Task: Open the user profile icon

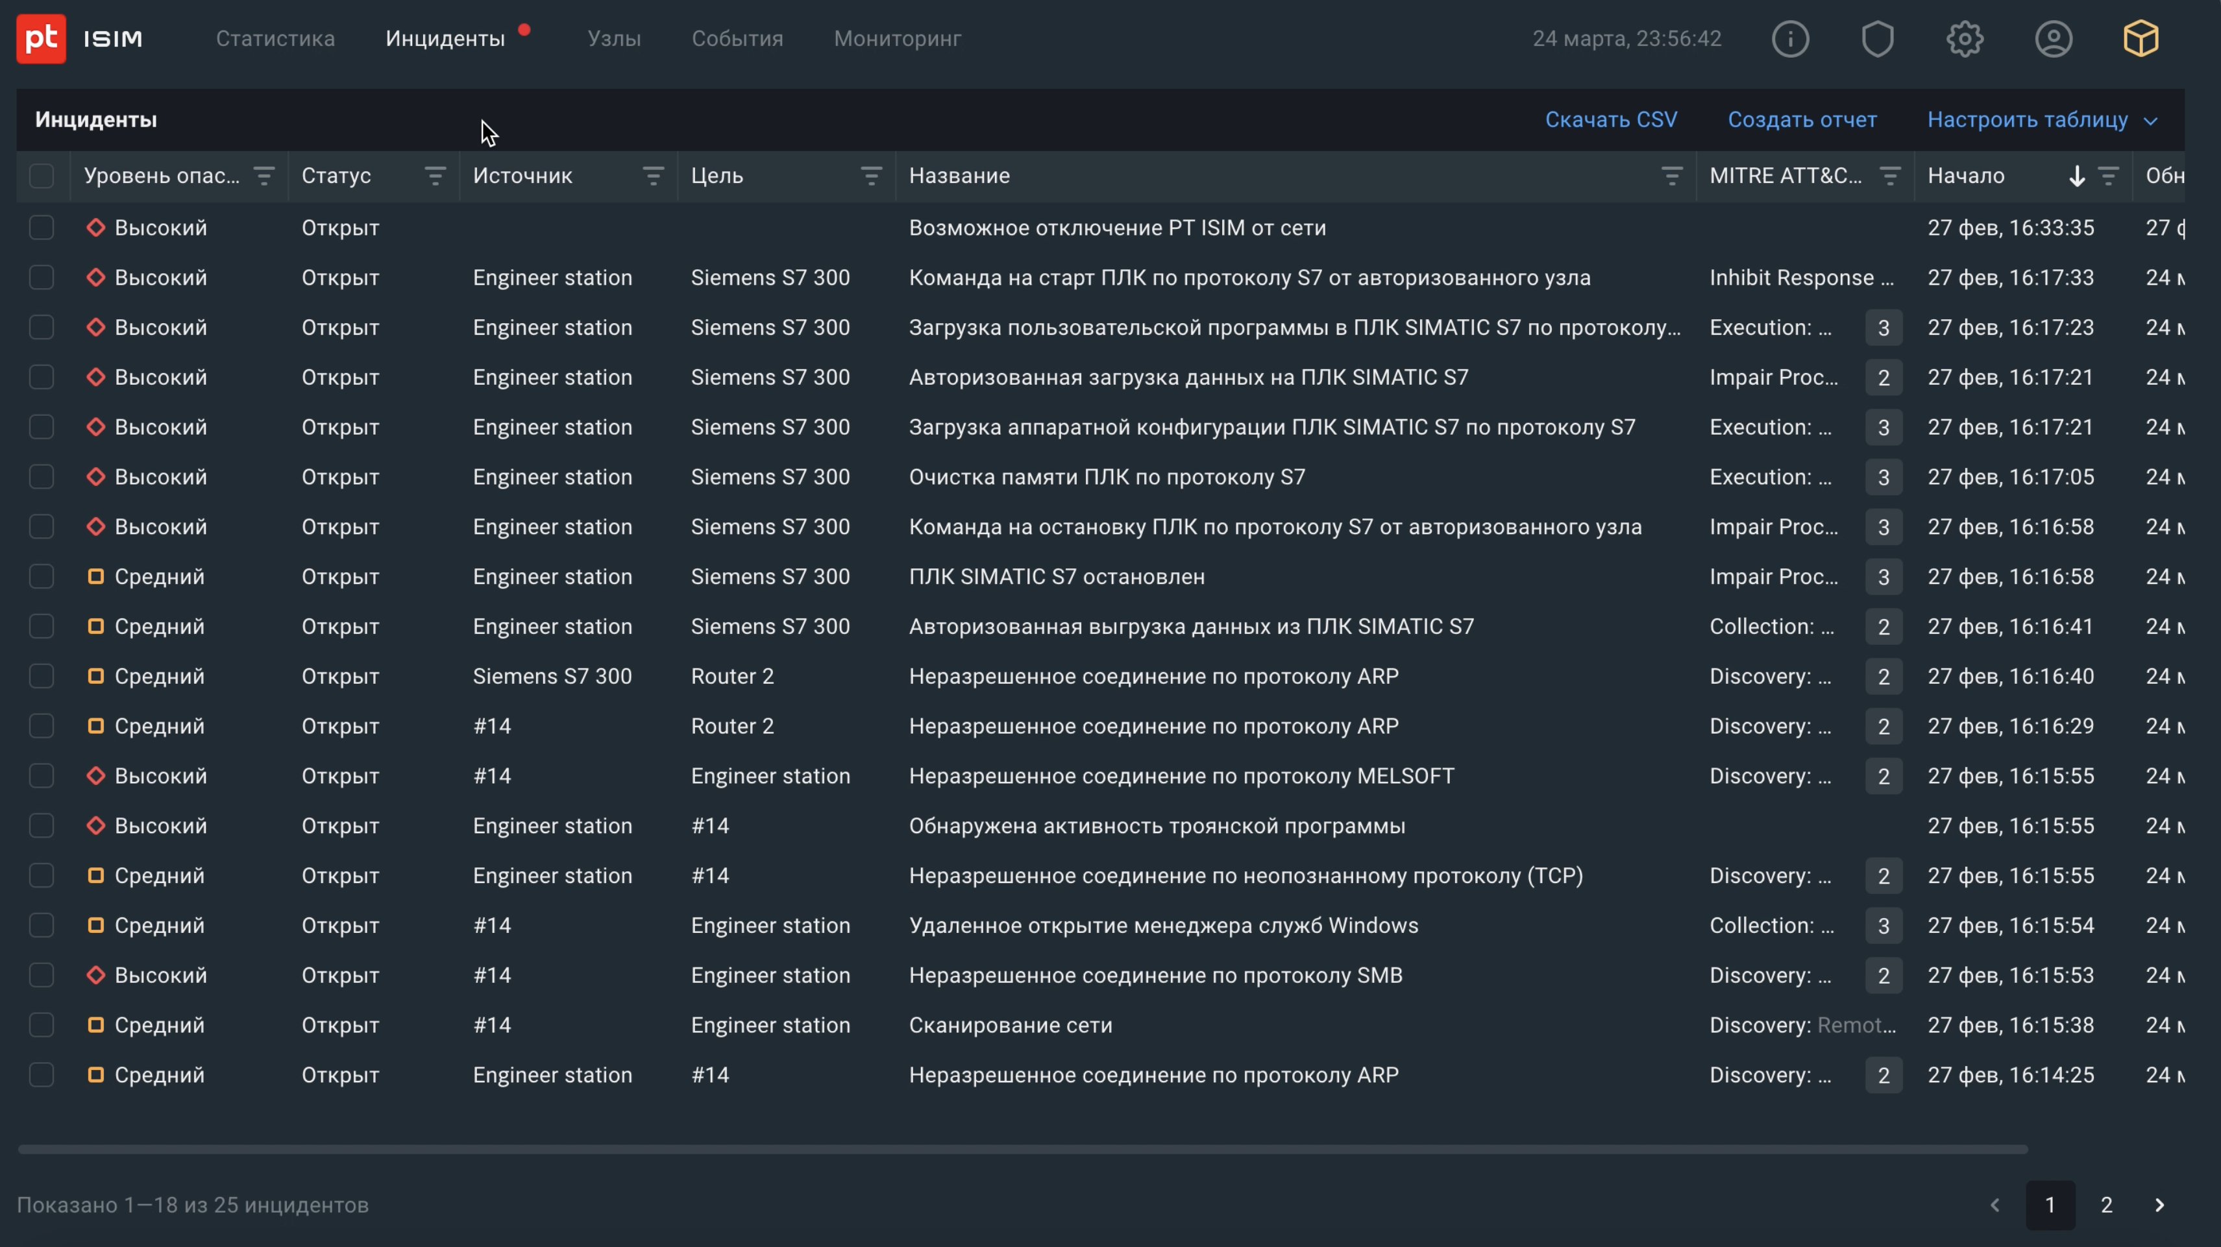Action: coord(2053,39)
